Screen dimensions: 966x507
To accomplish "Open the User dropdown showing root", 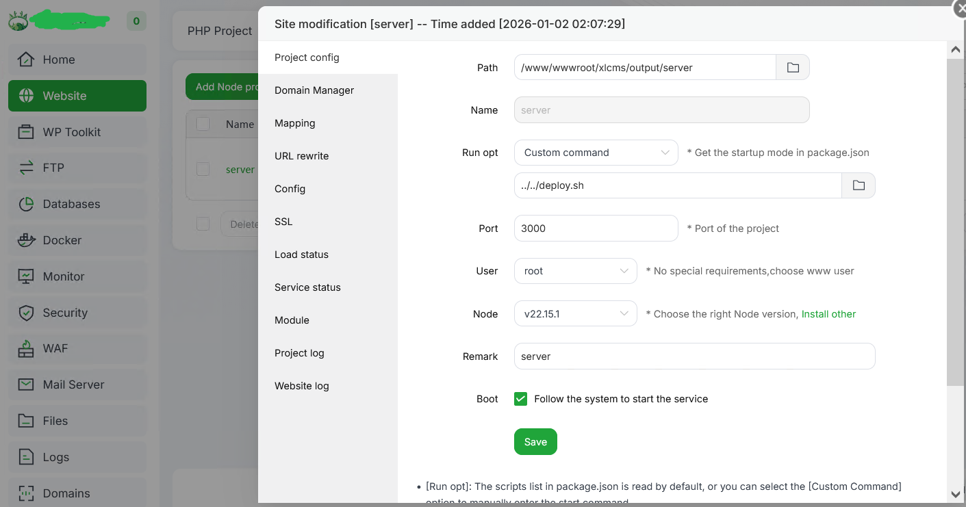I will click(575, 271).
